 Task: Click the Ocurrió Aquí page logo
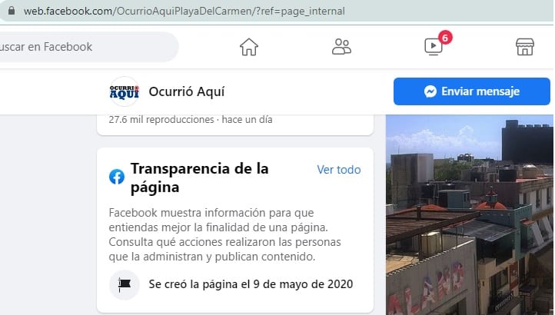(x=125, y=91)
